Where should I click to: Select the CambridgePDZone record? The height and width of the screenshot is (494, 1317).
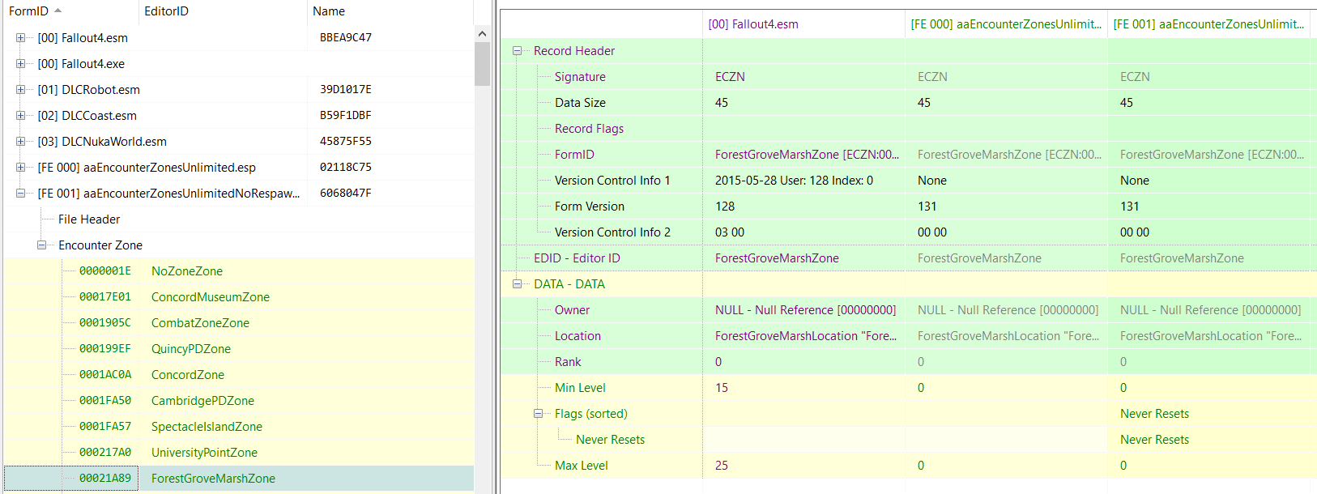coord(202,401)
